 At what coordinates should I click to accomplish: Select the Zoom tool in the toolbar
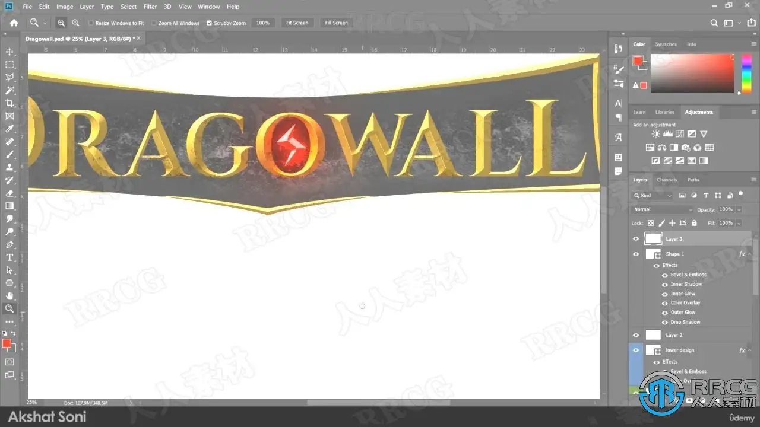(9, 308)
